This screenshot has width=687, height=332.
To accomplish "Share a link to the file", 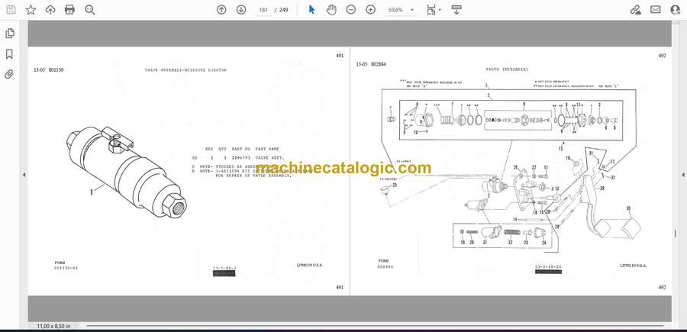I will click(x=635, y=10).
